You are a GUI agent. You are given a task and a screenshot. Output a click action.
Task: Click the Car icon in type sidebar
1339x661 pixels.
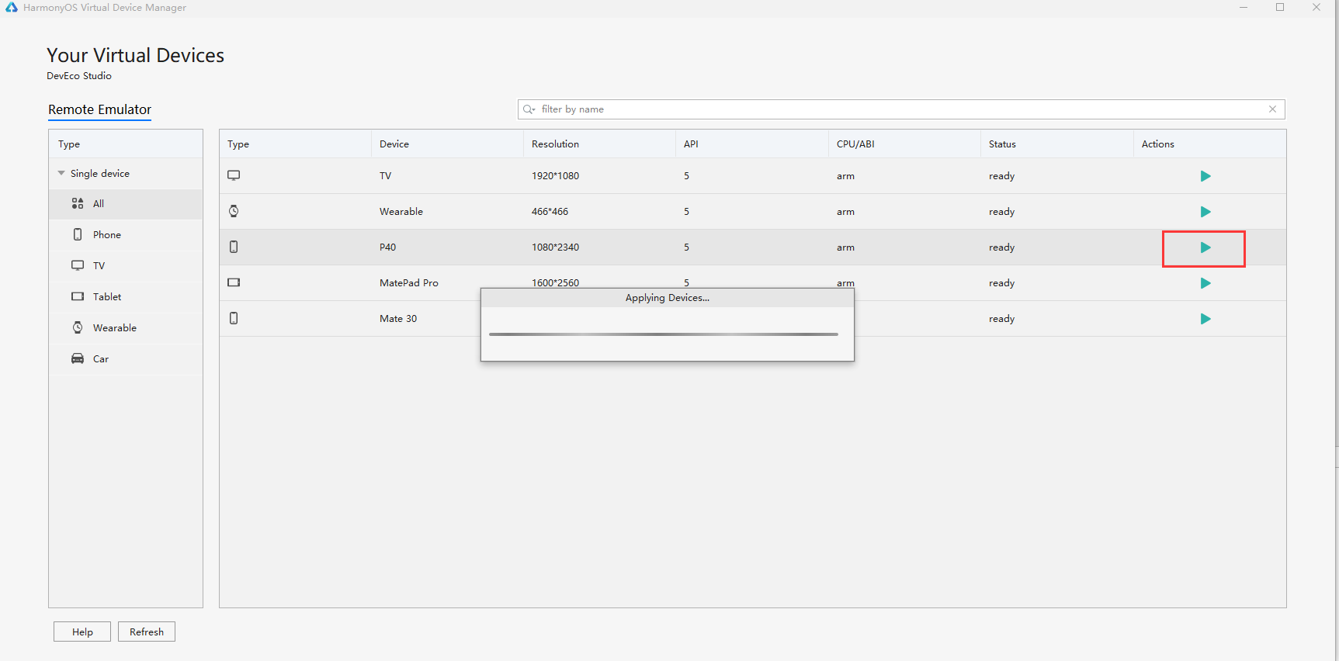point(78,358)
